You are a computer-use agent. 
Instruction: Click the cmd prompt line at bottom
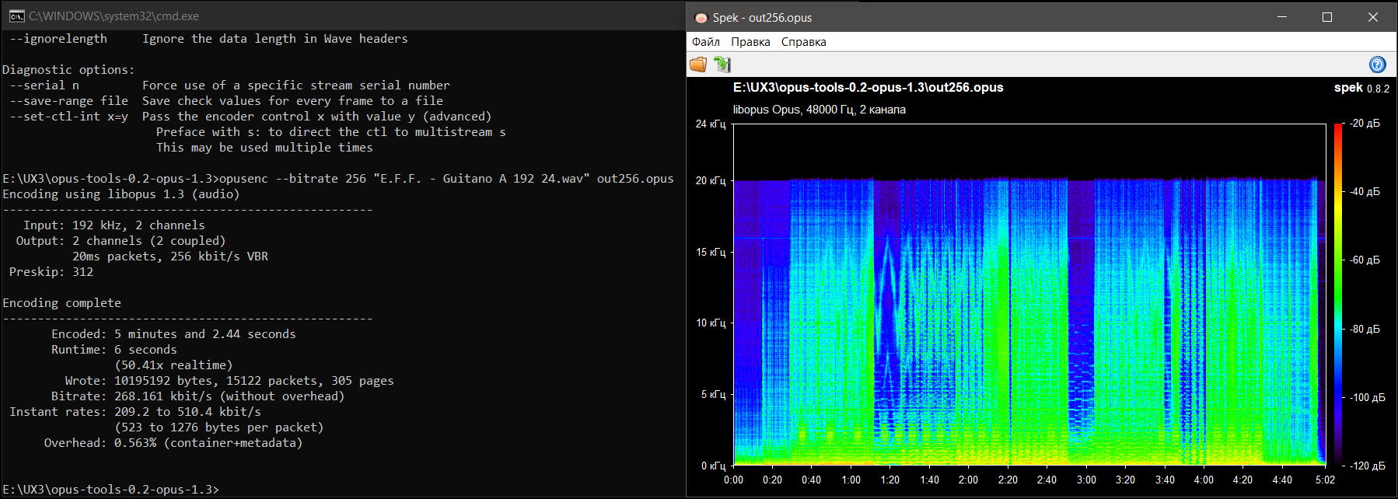(x=111, y=490)
